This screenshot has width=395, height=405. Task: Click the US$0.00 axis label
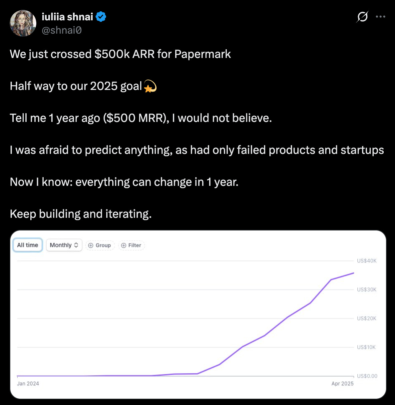coord(367,376)
